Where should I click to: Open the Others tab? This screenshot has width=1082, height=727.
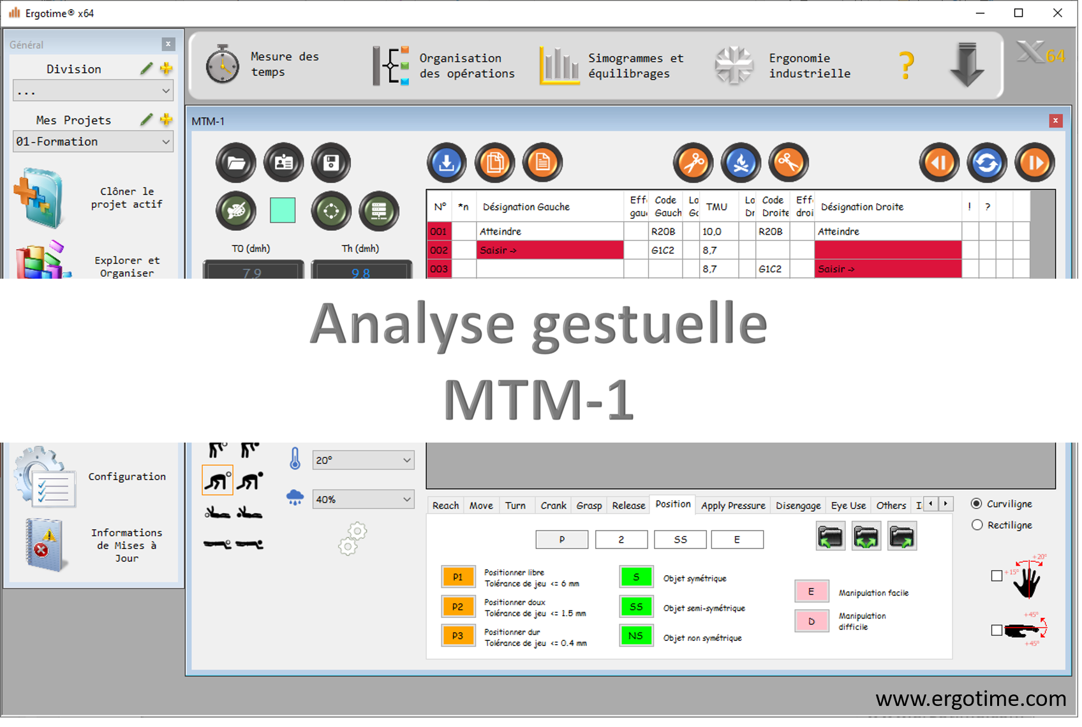(x=891, y=506)
